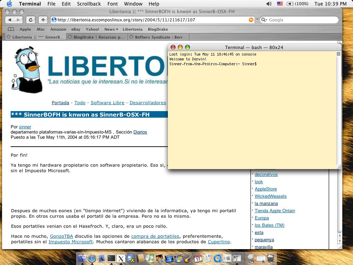Open the Amazon bookmark
Screen dimensions: 353x265
[x=58, y=29]
